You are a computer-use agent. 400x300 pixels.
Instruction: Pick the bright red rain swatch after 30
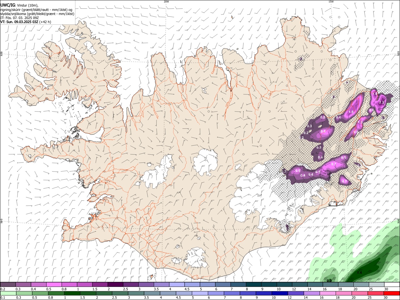point(392,293)
